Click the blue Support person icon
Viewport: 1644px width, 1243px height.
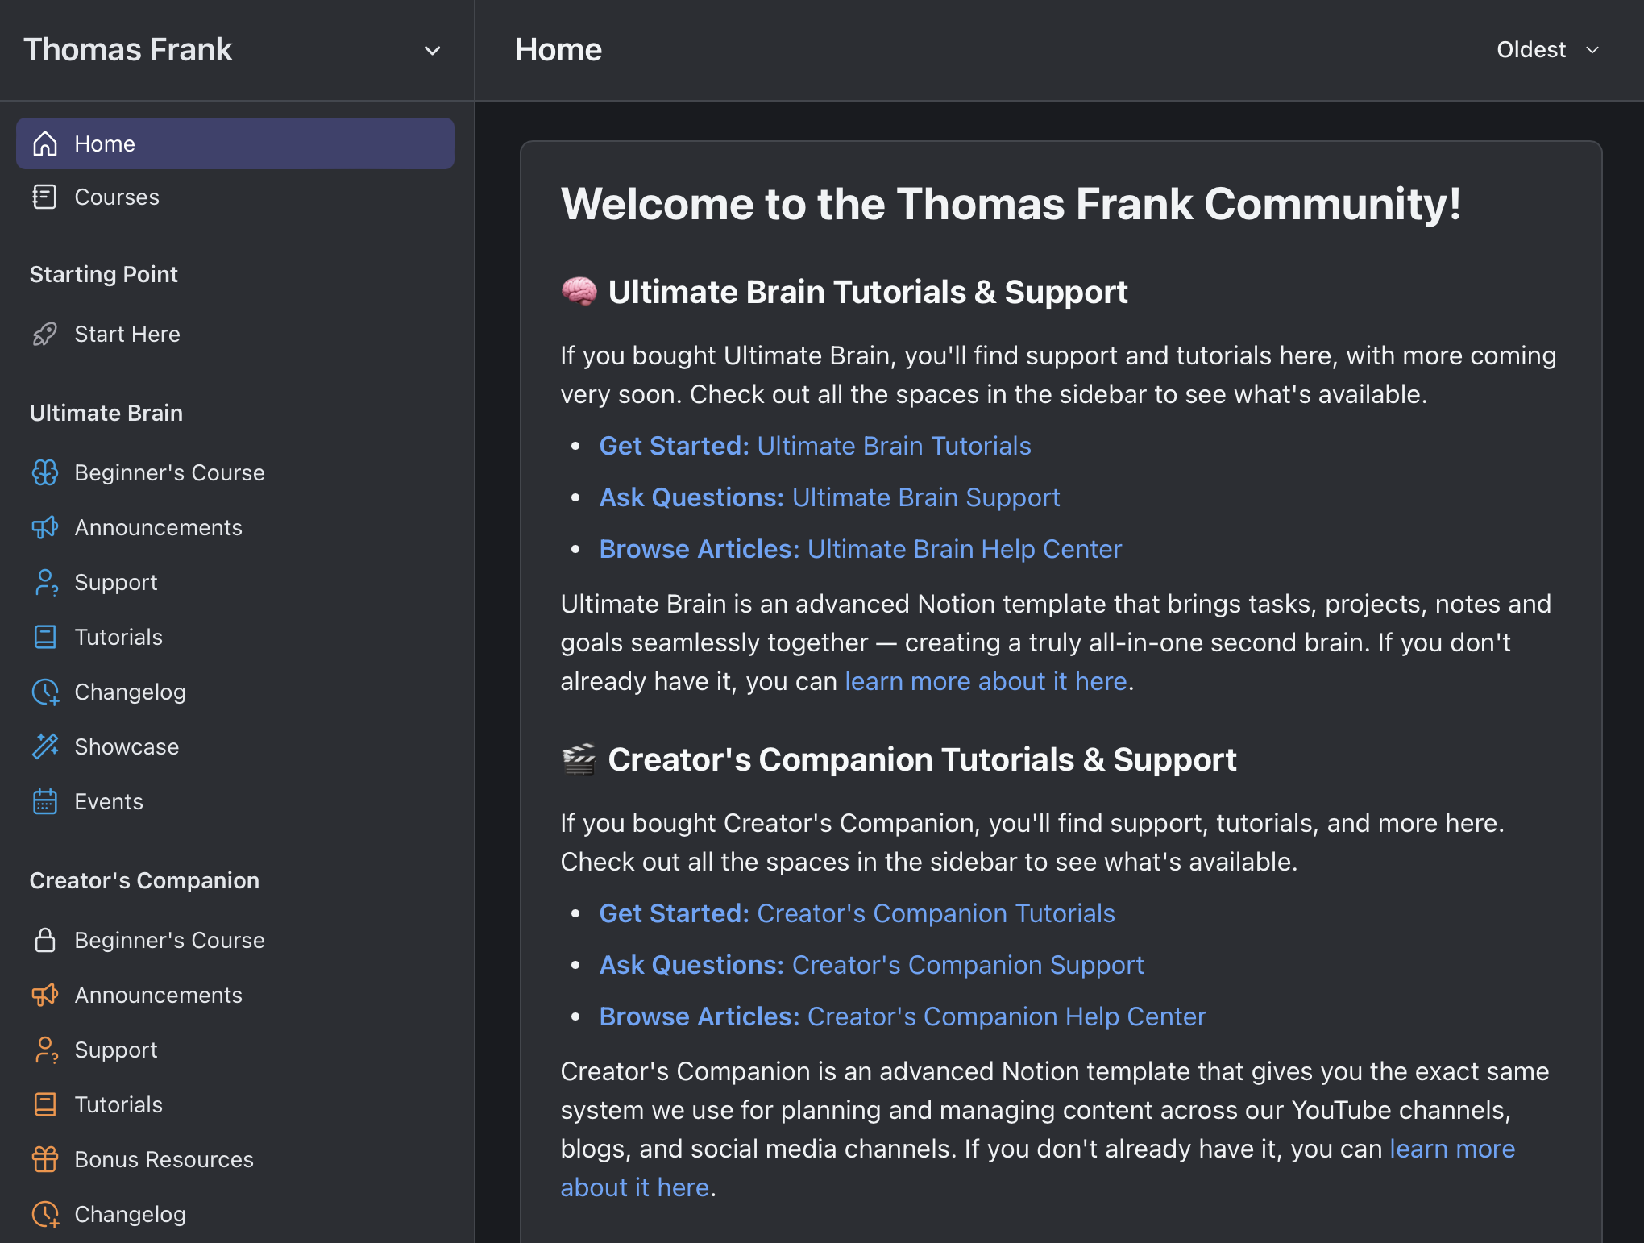[x=45, y=582]
